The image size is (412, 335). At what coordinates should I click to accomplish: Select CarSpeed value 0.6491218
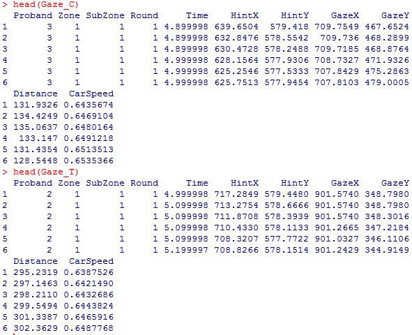click(89, 138)
